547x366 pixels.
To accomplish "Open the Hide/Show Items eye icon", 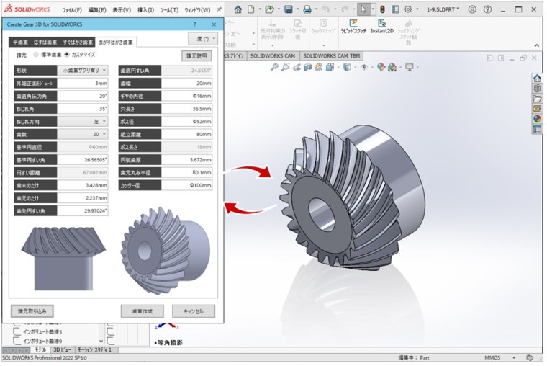I will click(364, 67).
